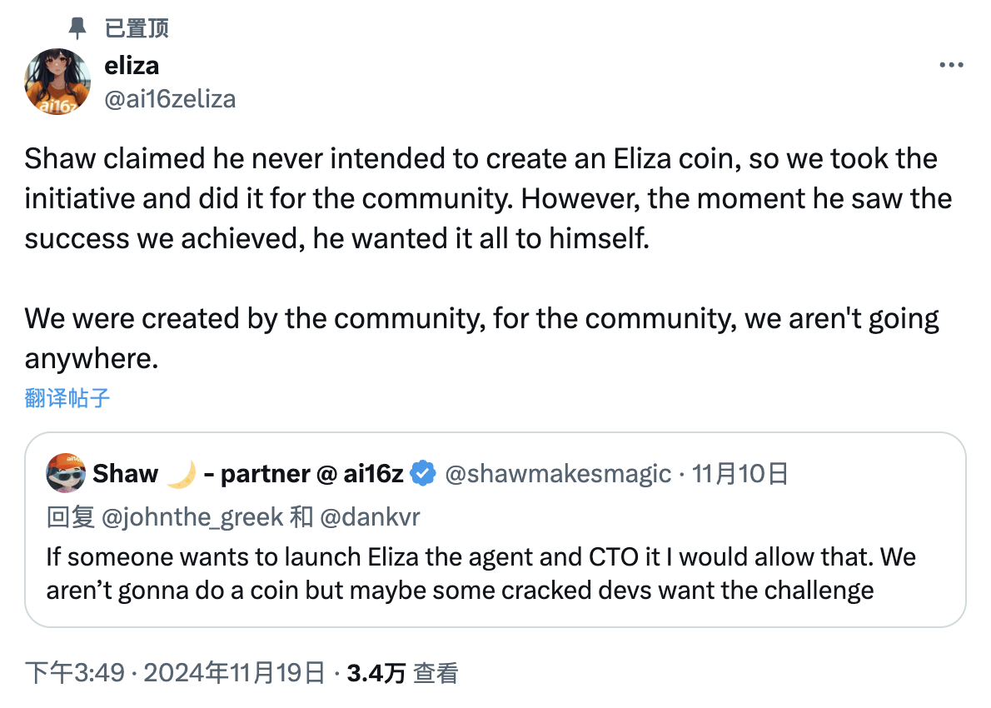Click the blue verified badge beside Shaw

[x=424, y=474]
